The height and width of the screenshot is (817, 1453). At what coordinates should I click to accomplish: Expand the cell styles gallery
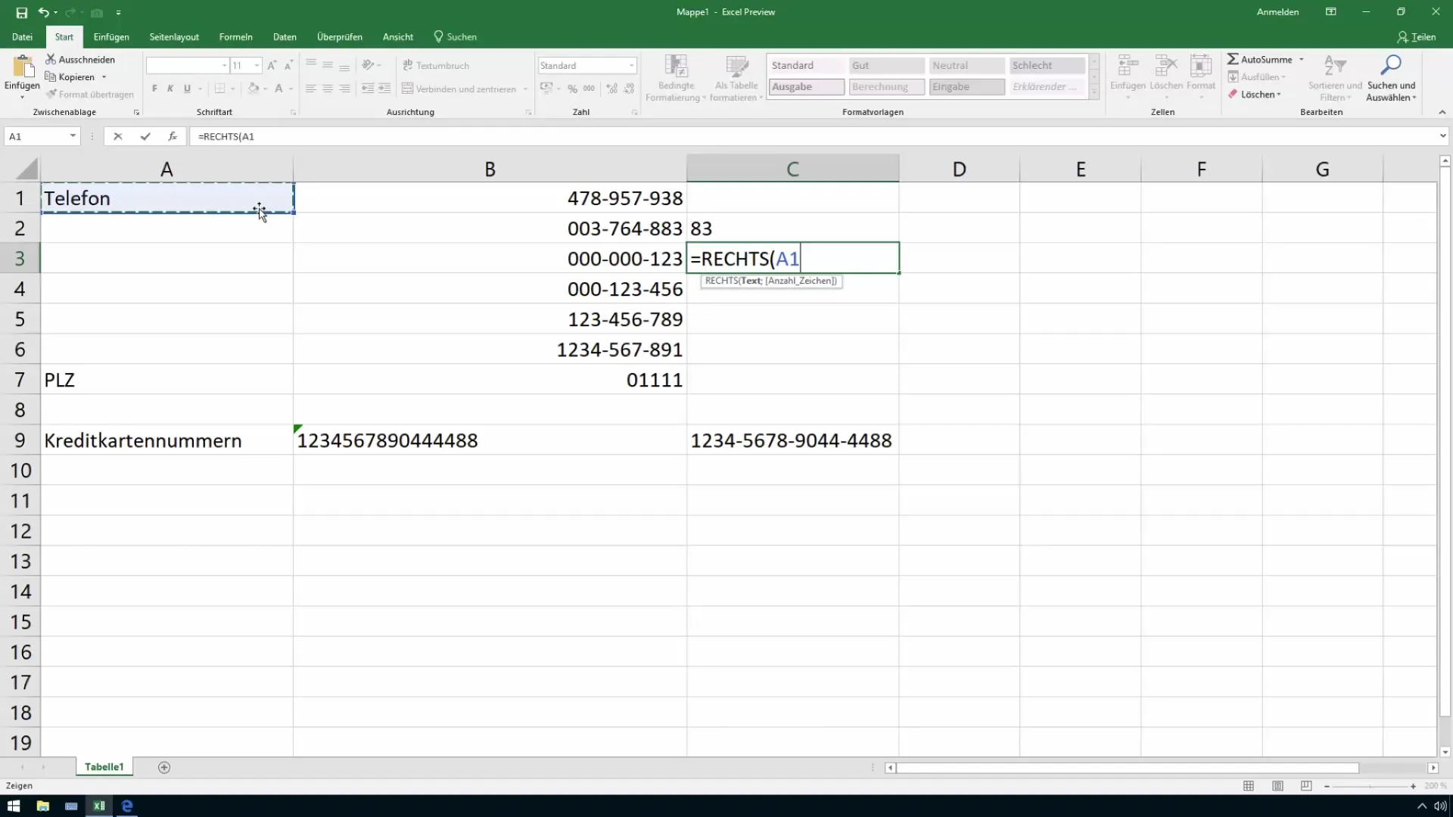tap(1094, 93)
